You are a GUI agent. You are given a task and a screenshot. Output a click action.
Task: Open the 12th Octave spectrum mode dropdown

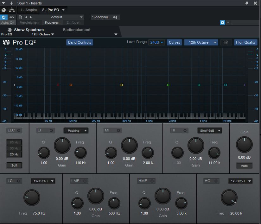point(201,42)
